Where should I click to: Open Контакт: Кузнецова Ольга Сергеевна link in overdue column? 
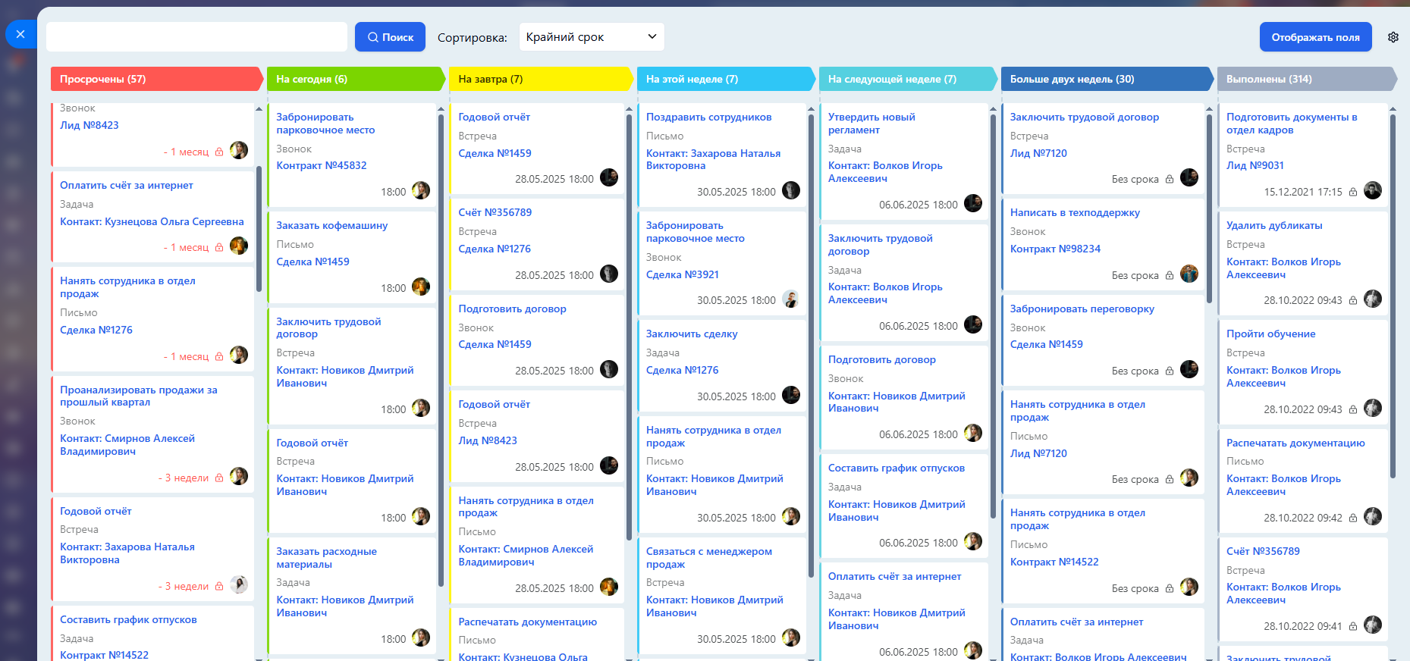[152, 221]
